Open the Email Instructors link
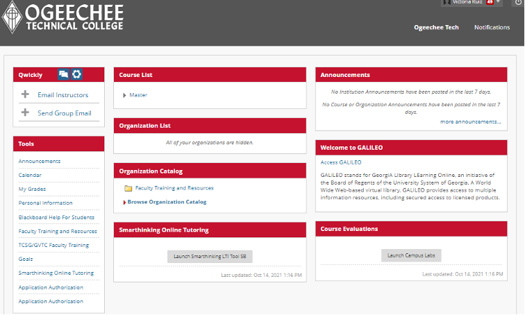525x315 pixels. [63, 95]
